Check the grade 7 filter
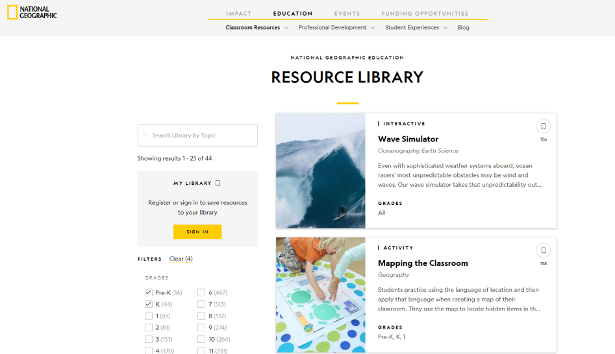 [201, 304]
